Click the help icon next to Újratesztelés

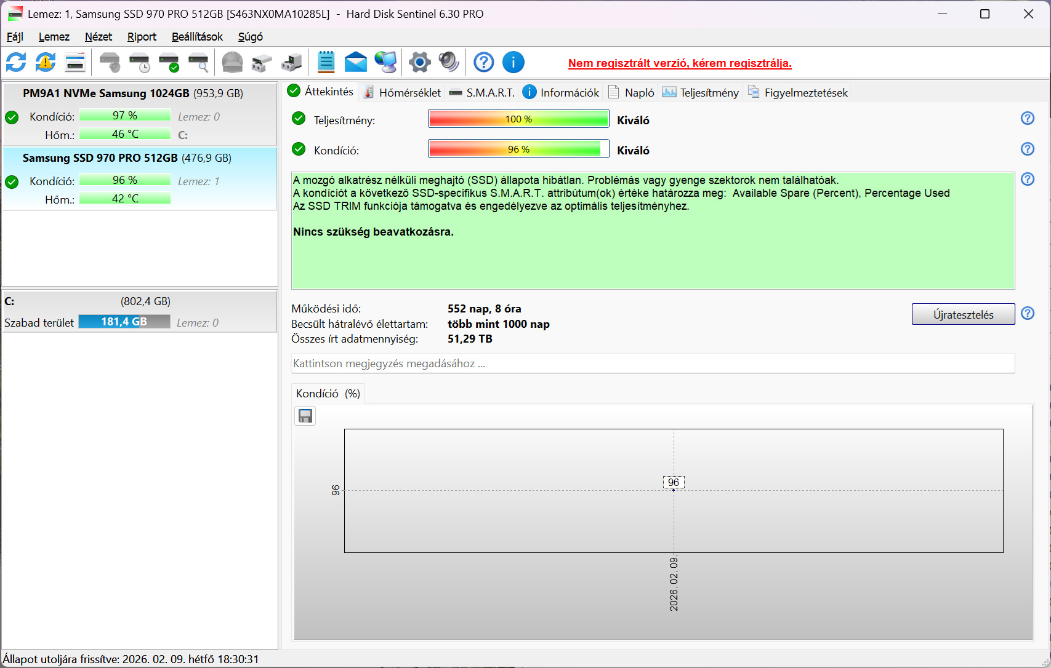coord(1028,313)
